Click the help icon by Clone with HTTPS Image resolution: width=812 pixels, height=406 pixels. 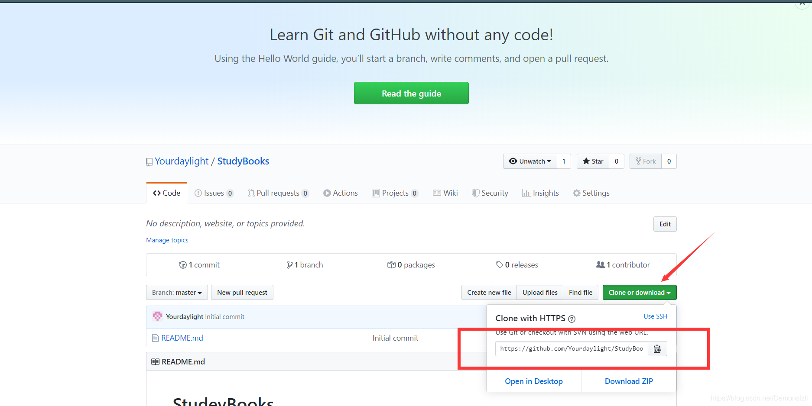(572, 319)
